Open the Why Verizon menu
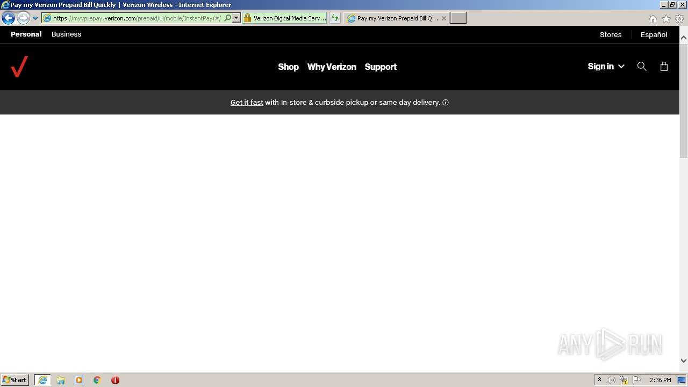Image resolution: width=688 pixels, height=387 pixels. [332, 67]
